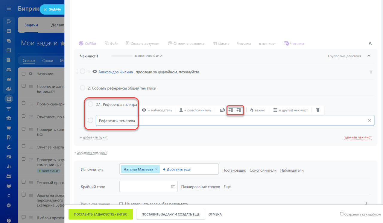
Task: Click the attach file icon in item popup
Action: point(222,110)
